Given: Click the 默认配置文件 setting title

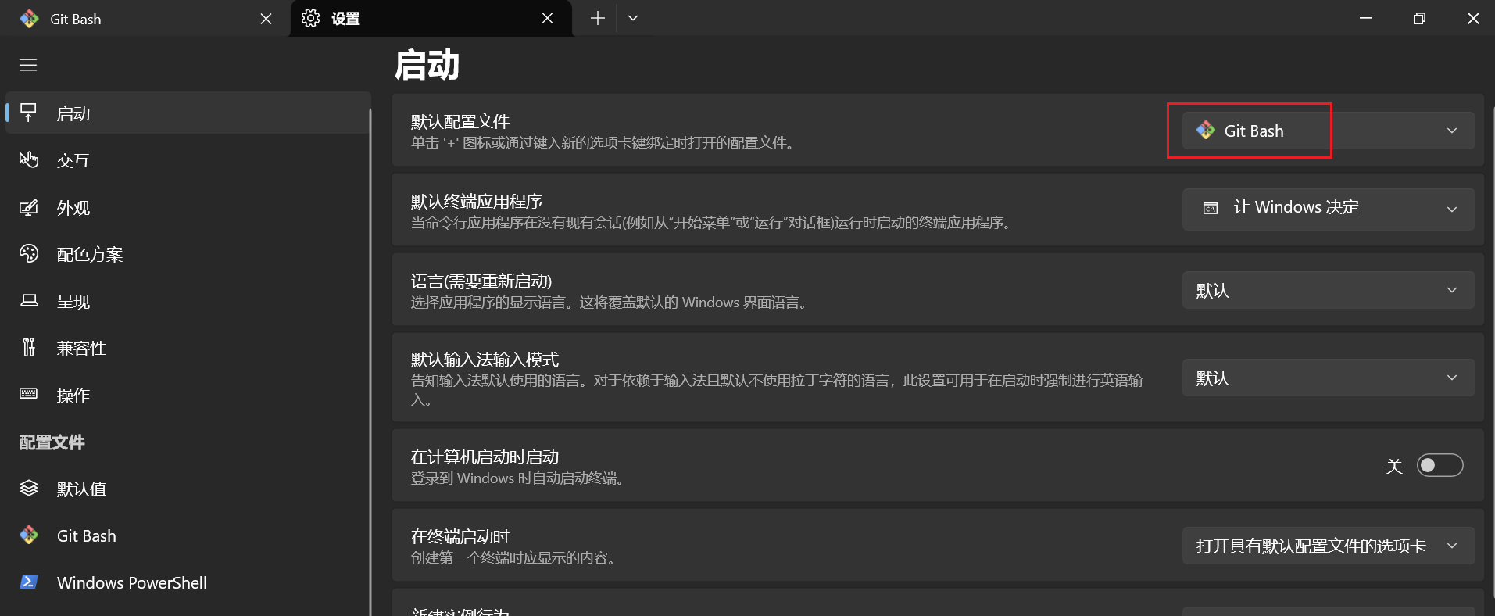Looking at the screenshot, I should [460, 121].
